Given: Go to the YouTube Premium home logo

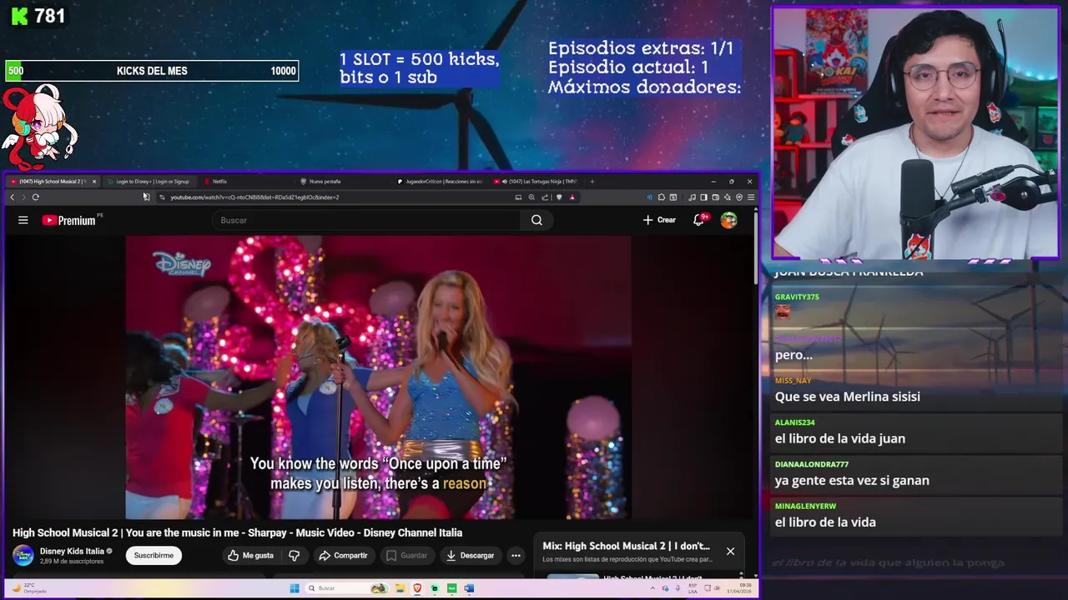Looking at the screenshot, I should point(69,220).
